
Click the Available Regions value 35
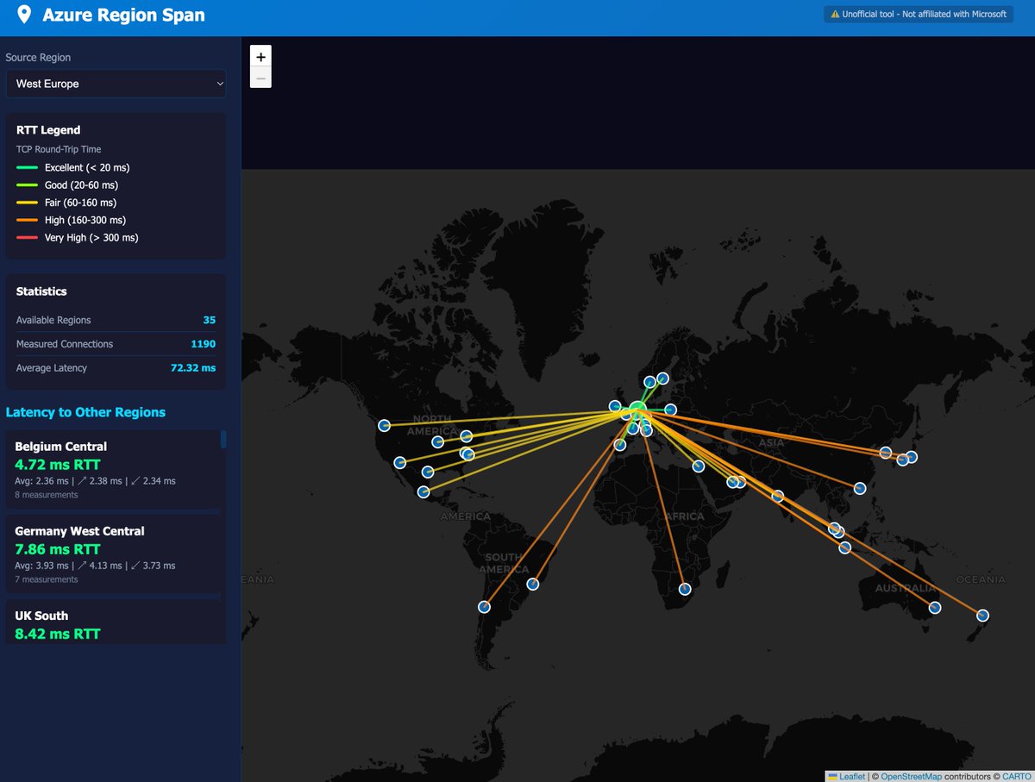(209, 320)
